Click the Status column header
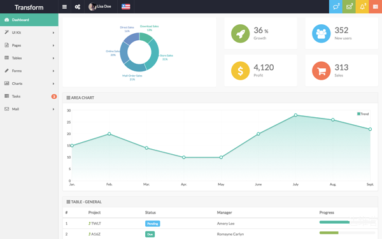This screenshot has width=382, height=239. [x=150, y=213]
